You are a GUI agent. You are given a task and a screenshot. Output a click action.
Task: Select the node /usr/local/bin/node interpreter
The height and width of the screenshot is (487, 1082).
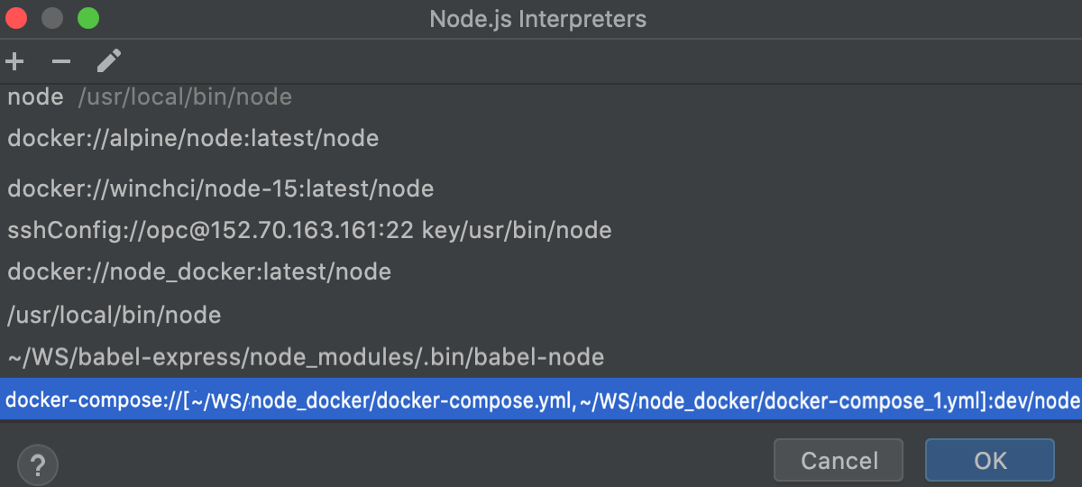(150, 97)
